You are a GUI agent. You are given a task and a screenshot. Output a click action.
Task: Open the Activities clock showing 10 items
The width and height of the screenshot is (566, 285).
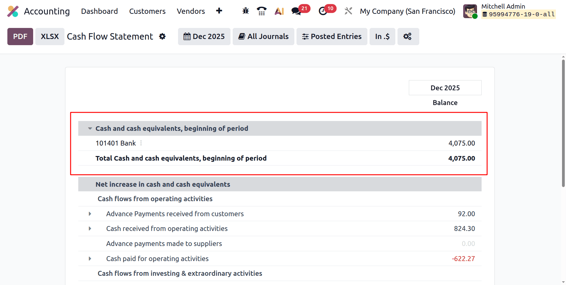[x=323, y=11]
